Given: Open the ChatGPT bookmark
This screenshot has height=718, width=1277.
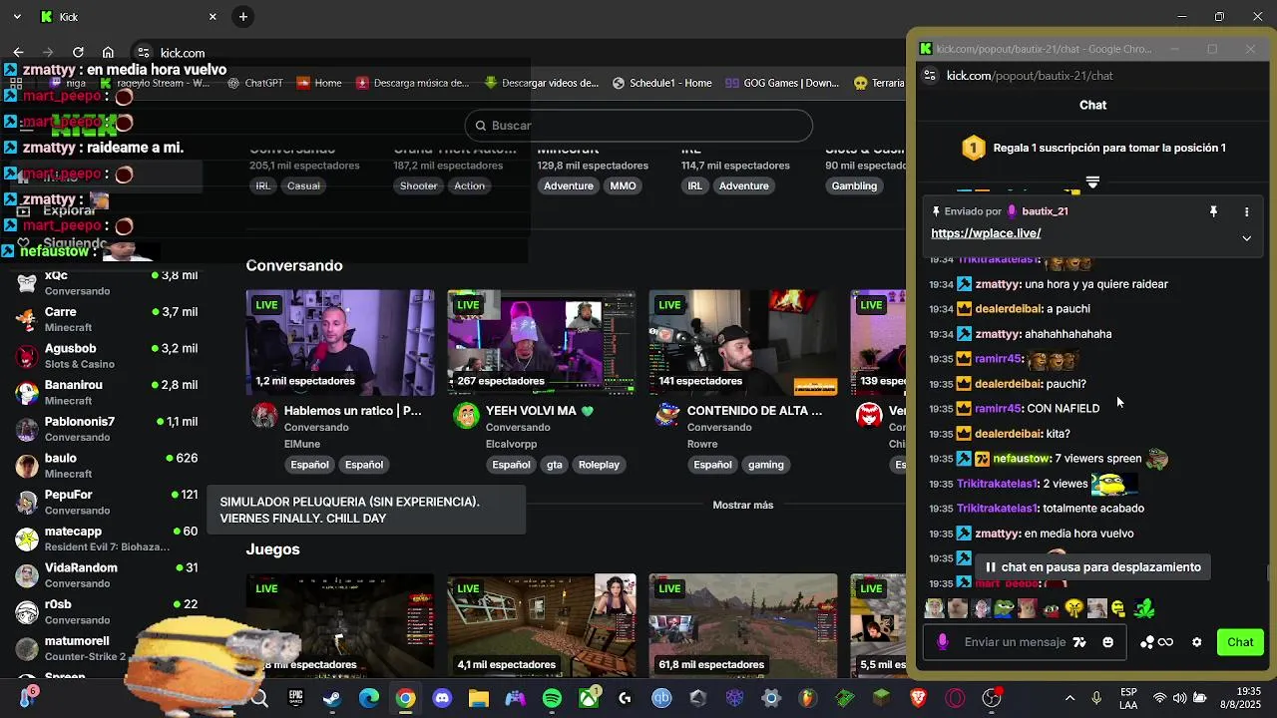Looking at the screenshot, I should [255, 83].
